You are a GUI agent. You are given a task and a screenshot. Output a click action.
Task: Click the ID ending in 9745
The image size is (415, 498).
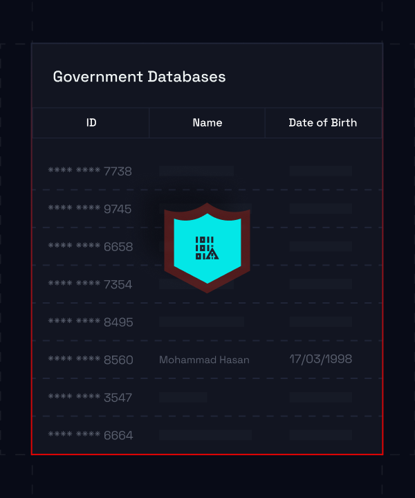[90, 209]
